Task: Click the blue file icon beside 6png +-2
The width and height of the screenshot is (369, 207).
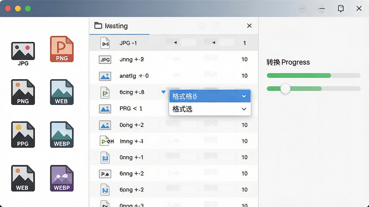Action: pyautogui.click(x=105, y=190)
